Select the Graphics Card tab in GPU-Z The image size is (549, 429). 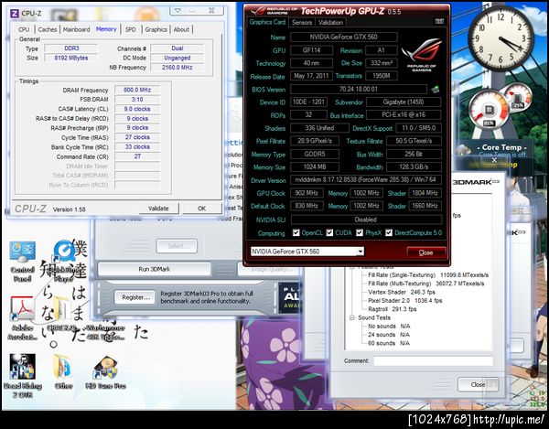tap(267, 22)
